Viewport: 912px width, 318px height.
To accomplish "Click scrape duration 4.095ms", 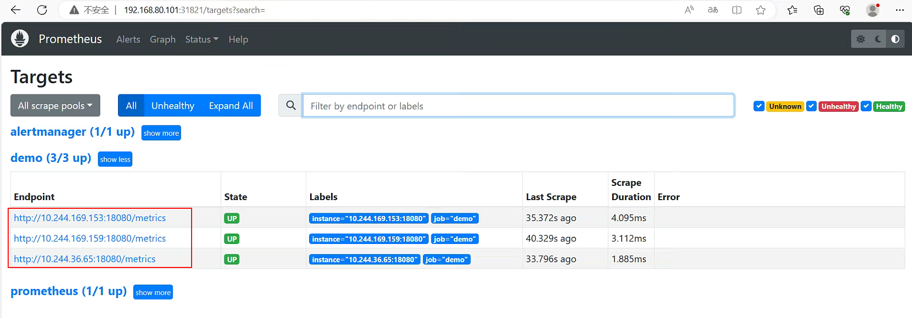I will click(628, 218).
